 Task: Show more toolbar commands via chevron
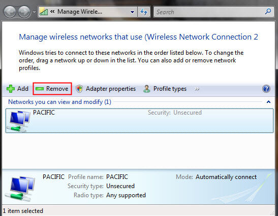pyautogui.click(x=197, y=89)
